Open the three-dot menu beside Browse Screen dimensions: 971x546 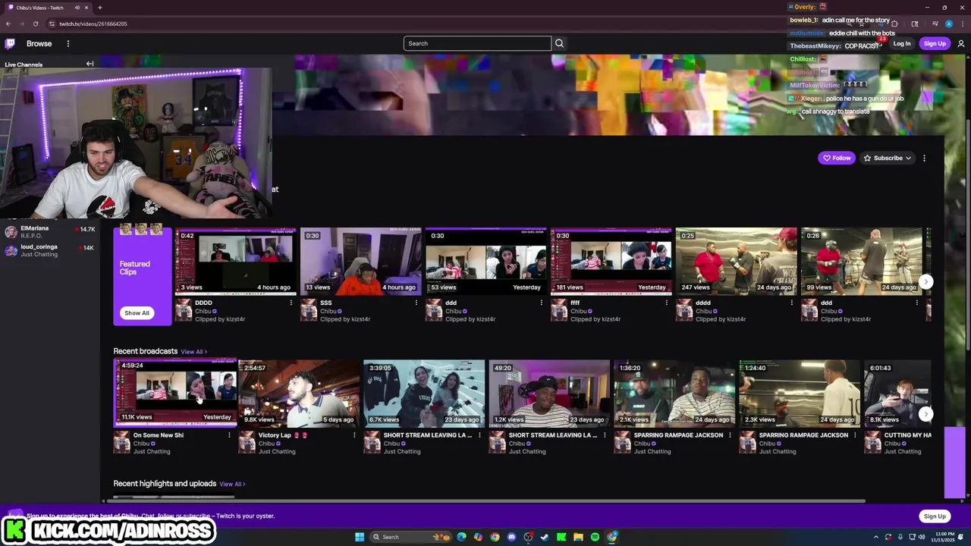(68, 43)
